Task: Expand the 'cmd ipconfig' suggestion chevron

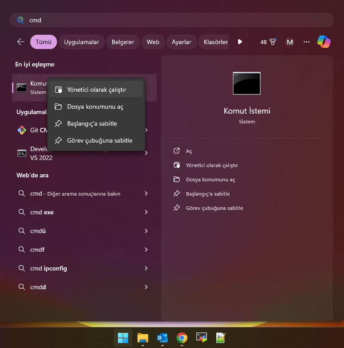Action: point(146,269)
